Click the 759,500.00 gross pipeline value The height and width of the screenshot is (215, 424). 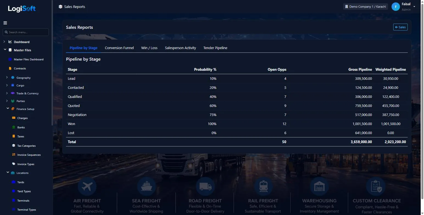(363, 106)
